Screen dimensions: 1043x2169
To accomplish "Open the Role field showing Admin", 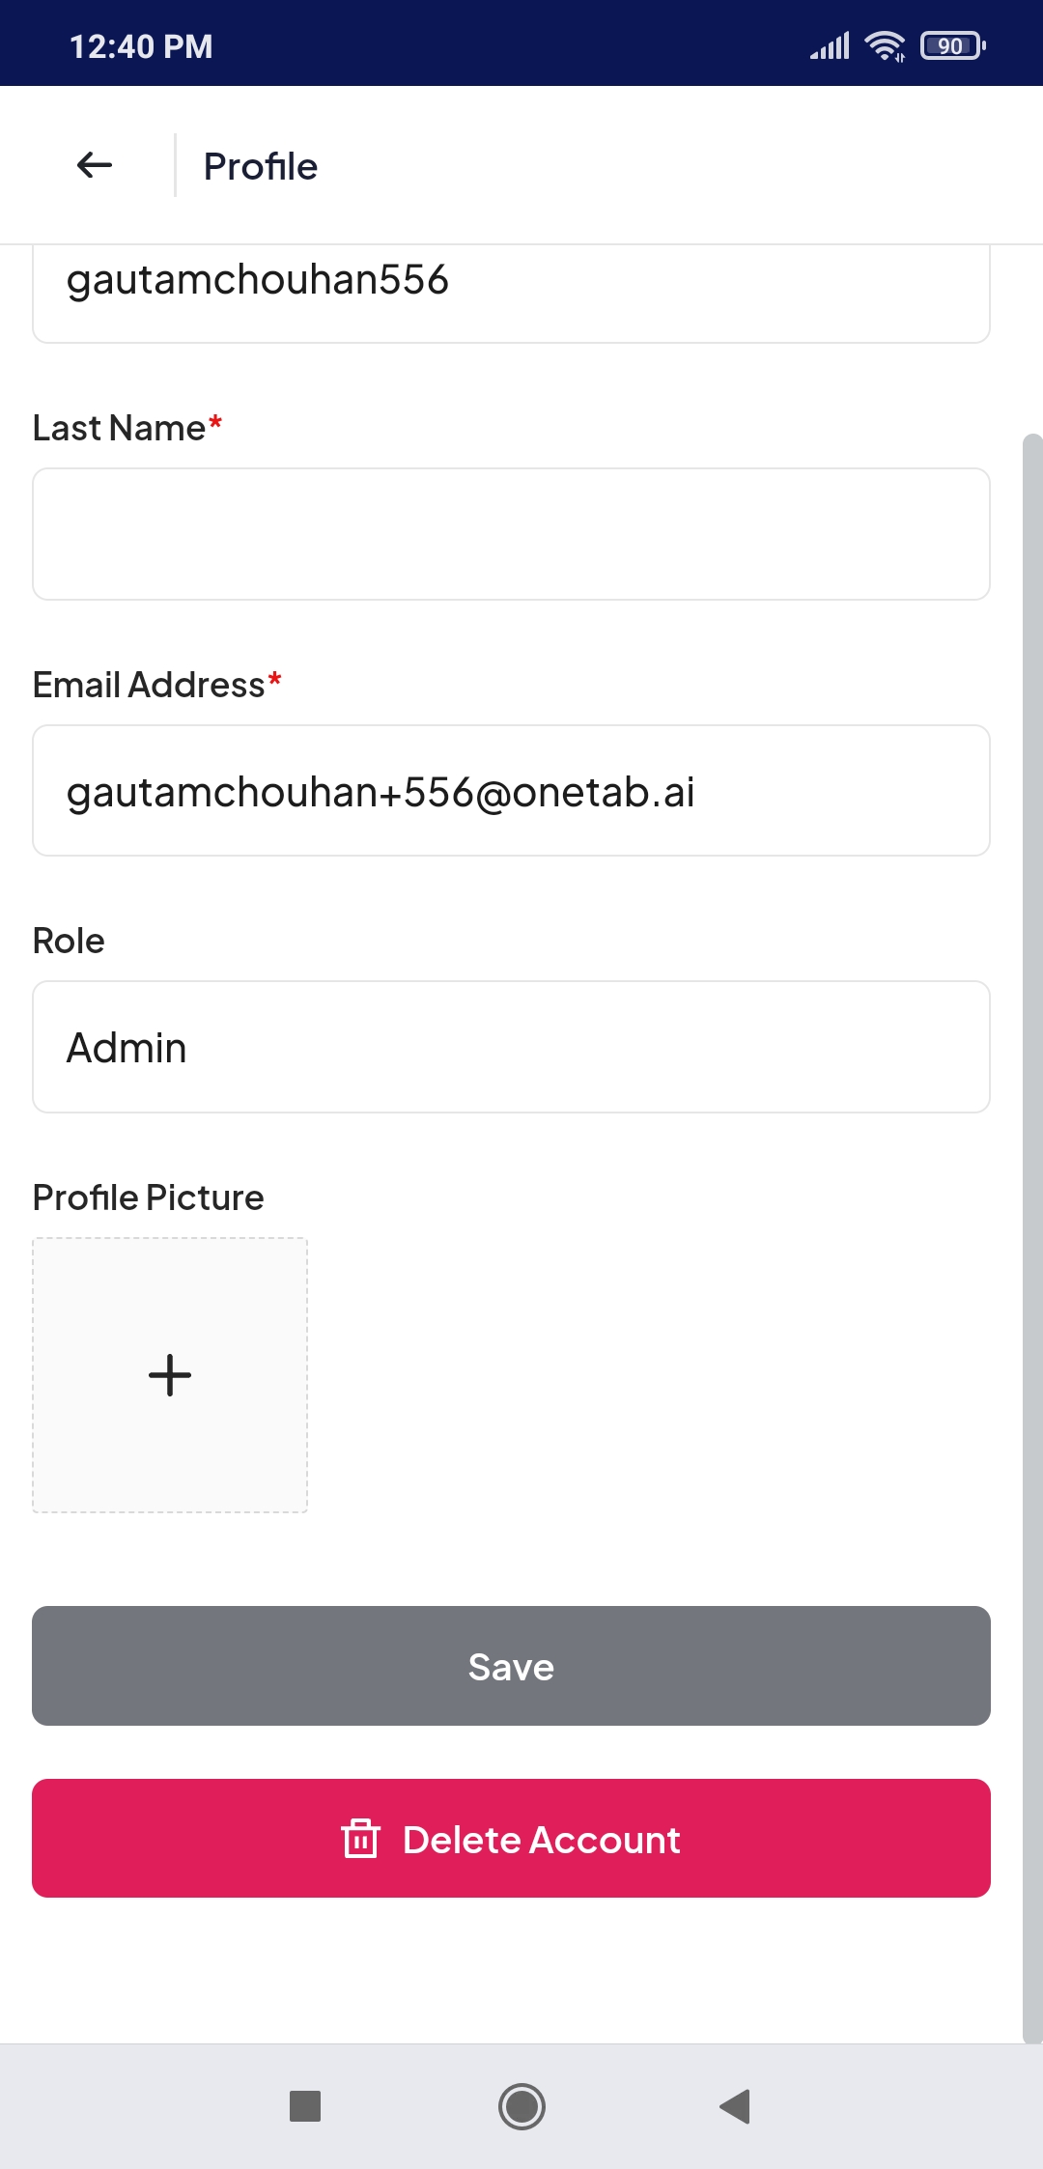I will coord(511,1047).
